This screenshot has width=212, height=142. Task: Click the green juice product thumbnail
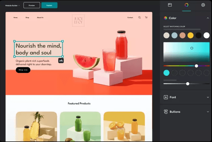coord(80,126)
